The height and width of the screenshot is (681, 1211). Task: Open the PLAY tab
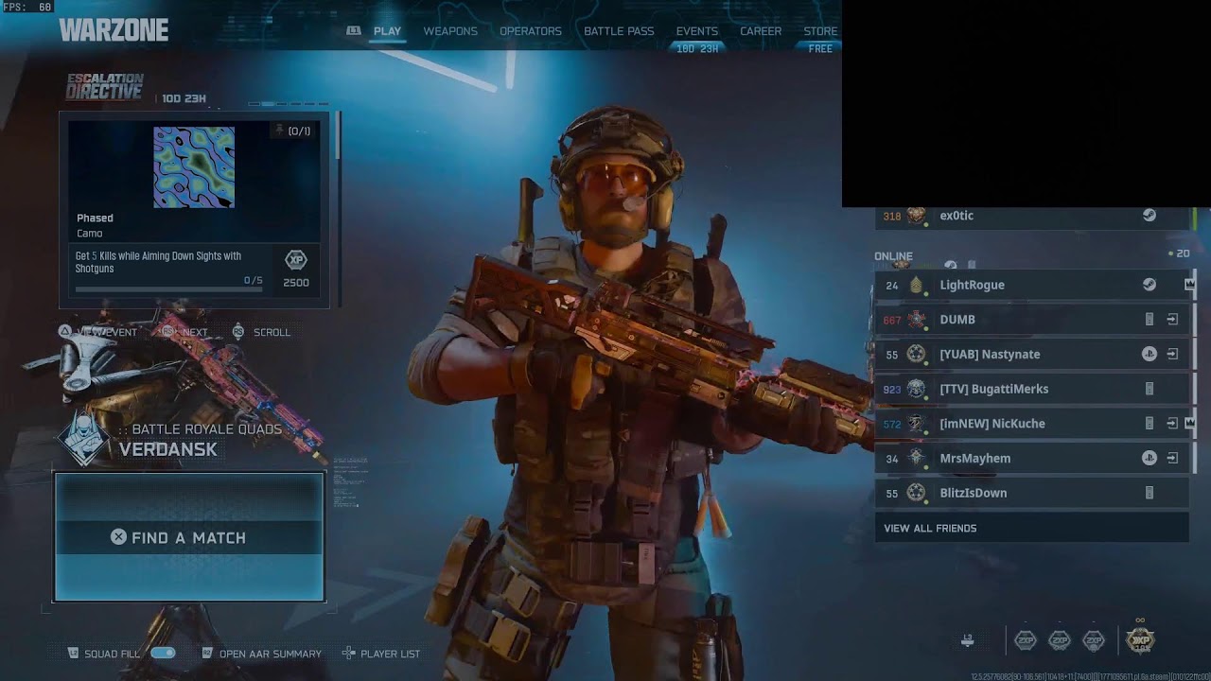pos(387,31)
